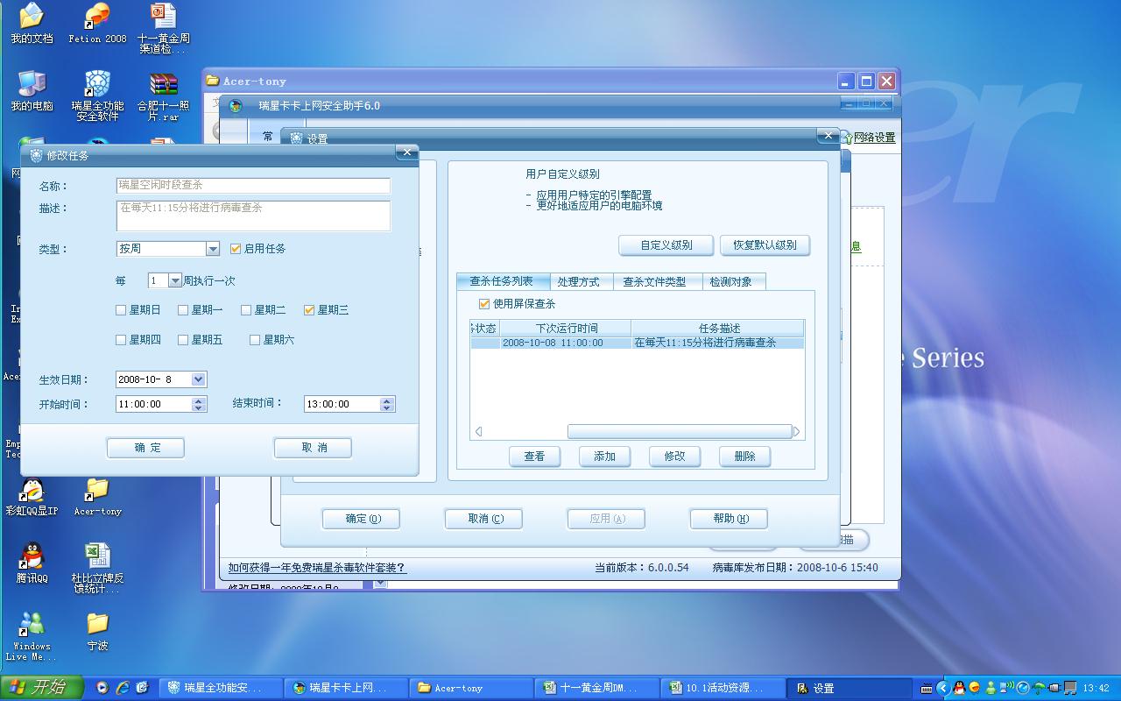Image resolution: width=1121 pixels, height=701 pixels.
Task: Check the 星期二 checkbox
Action: [246, 310]
